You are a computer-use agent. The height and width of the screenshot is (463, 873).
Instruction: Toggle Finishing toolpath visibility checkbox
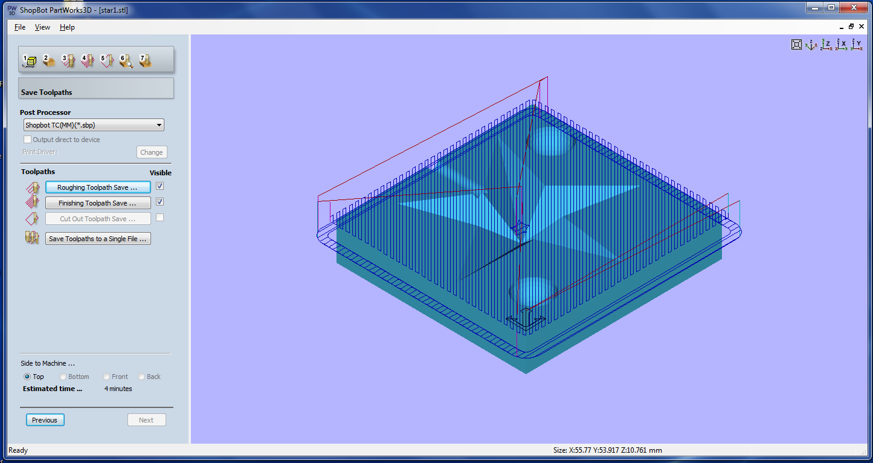point(159,202)
